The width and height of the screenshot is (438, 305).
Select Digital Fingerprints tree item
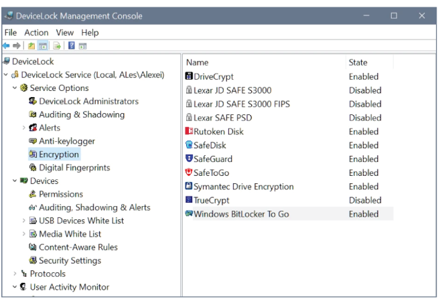point(74,168)
